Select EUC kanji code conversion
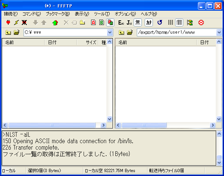The width and height of the screenshot is (224, 176). [121, 22]
